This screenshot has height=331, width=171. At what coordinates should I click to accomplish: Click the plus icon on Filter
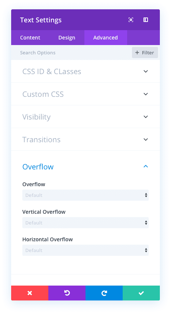point(137,52)
